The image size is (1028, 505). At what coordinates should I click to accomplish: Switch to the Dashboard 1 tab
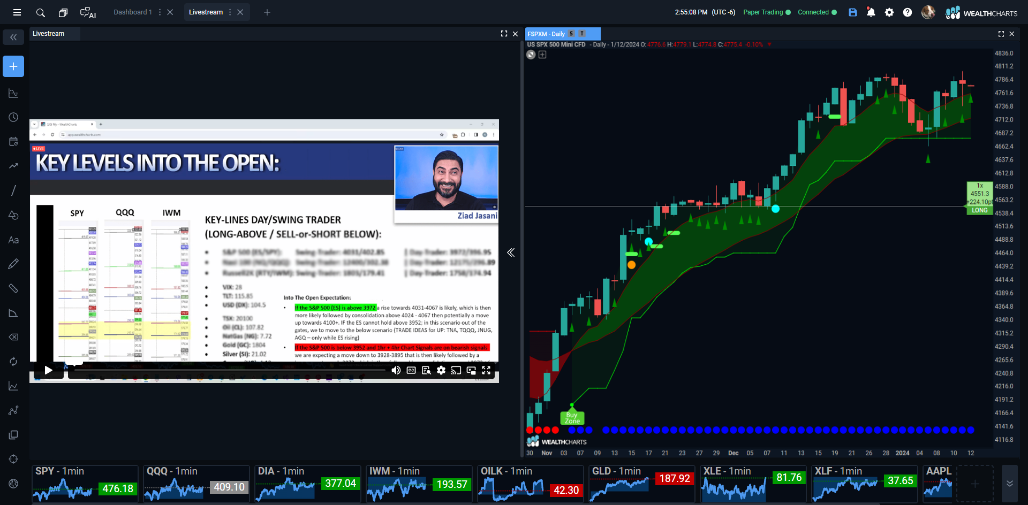point(133,12)
